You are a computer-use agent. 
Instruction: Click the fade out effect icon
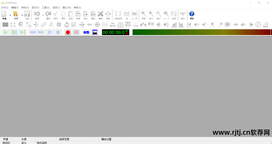[x=181, y=25]
